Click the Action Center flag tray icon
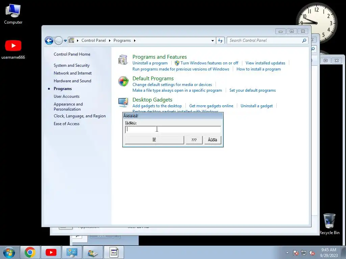 click(296, 253)
